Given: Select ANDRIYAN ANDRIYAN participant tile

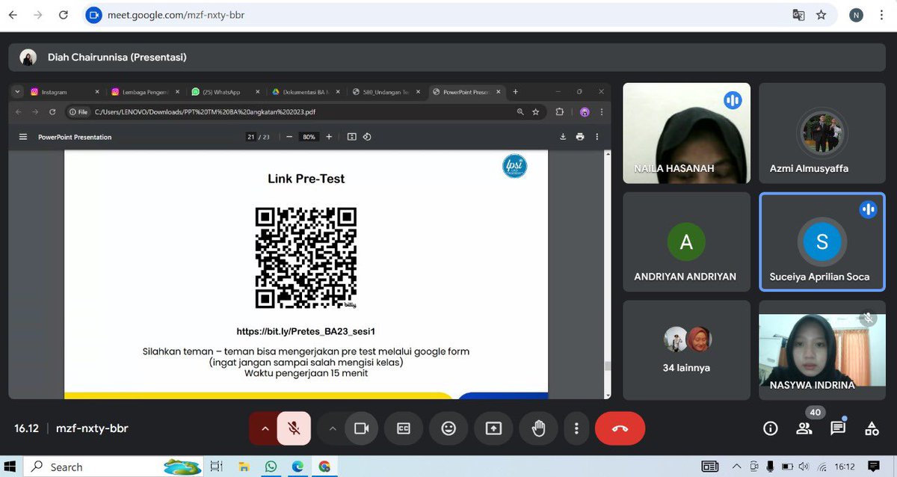Looking at the screenshot, I should click(686, 241).
